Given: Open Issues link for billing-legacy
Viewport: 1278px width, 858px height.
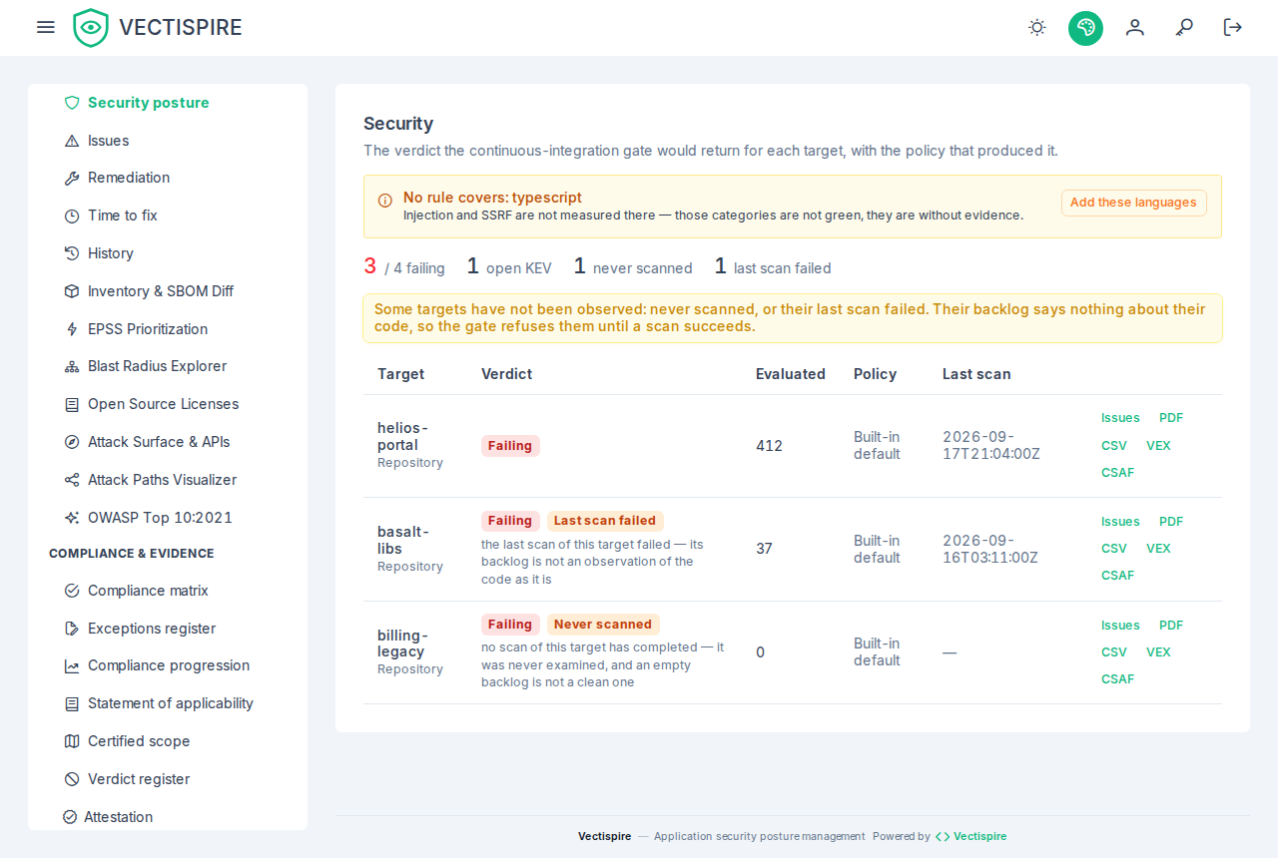Looking at the screenshot, I should (x=1120, y=626).
